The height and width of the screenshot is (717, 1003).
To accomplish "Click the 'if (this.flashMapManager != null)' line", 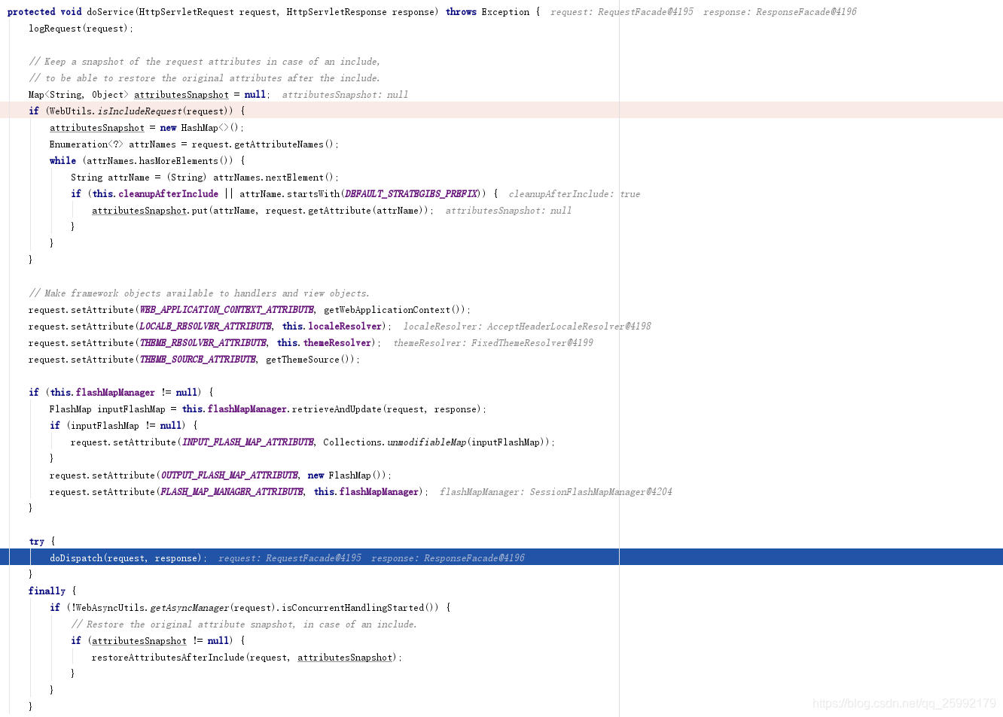I will (121, 393).
